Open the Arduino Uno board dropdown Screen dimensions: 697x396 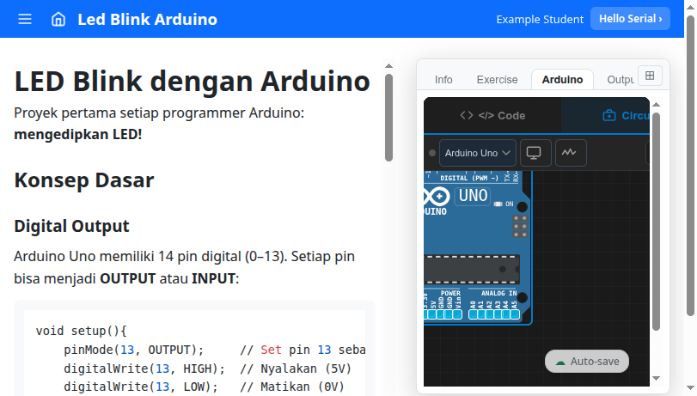pos(477,153)
